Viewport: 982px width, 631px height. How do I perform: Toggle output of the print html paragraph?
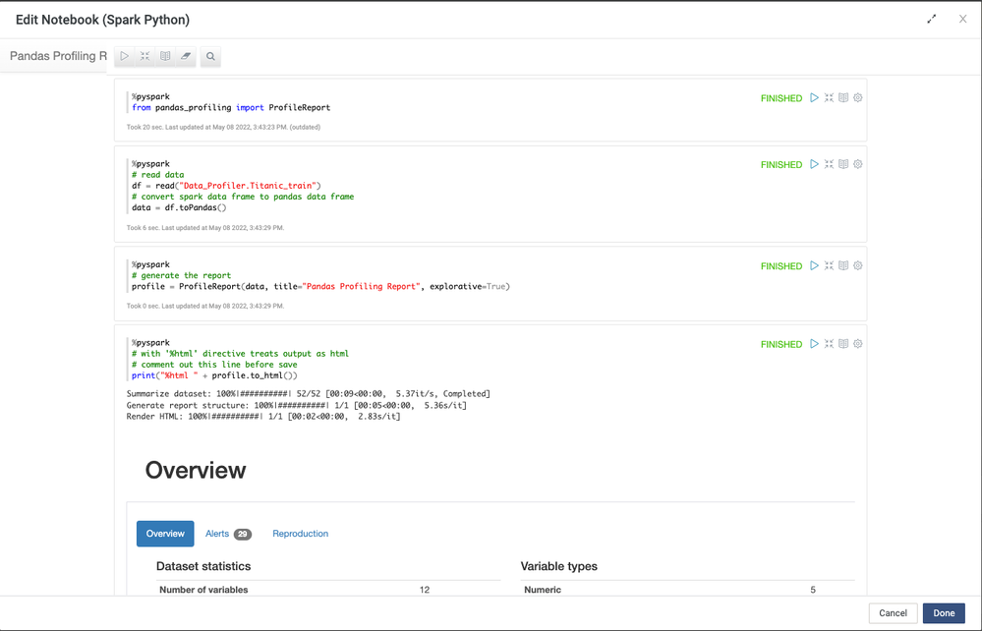click(843, 344)
